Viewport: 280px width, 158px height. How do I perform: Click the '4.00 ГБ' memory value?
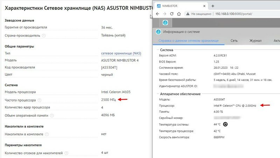[x=218, y=112]
